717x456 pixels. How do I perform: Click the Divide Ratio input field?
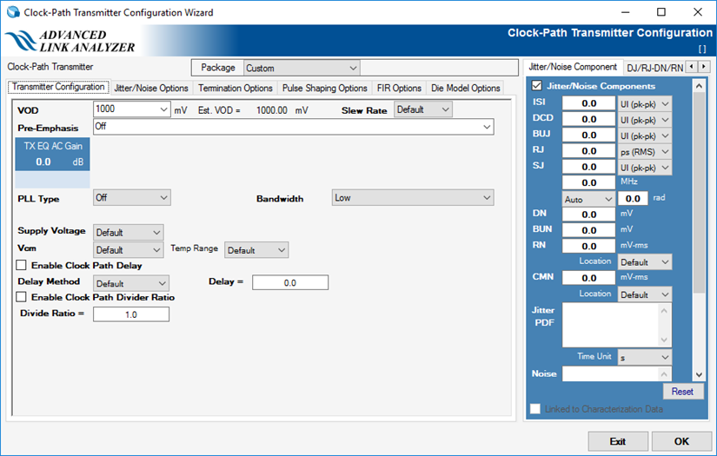click(x=131, y=314)
